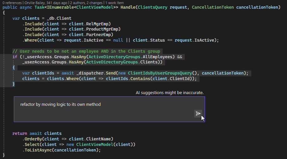This screenshot has width=287, height=159.
Task: Click the 'AI suggestions might be inaccurate.' notice
Action: pyautogui.click(x=170, y=93)
